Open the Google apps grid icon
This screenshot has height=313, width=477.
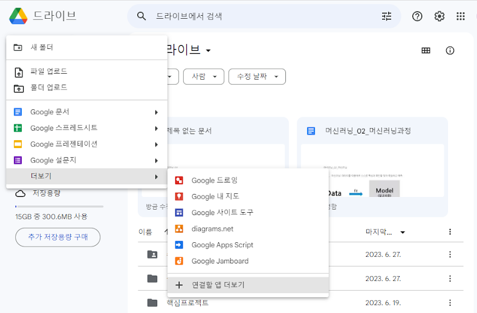(461, 16)
